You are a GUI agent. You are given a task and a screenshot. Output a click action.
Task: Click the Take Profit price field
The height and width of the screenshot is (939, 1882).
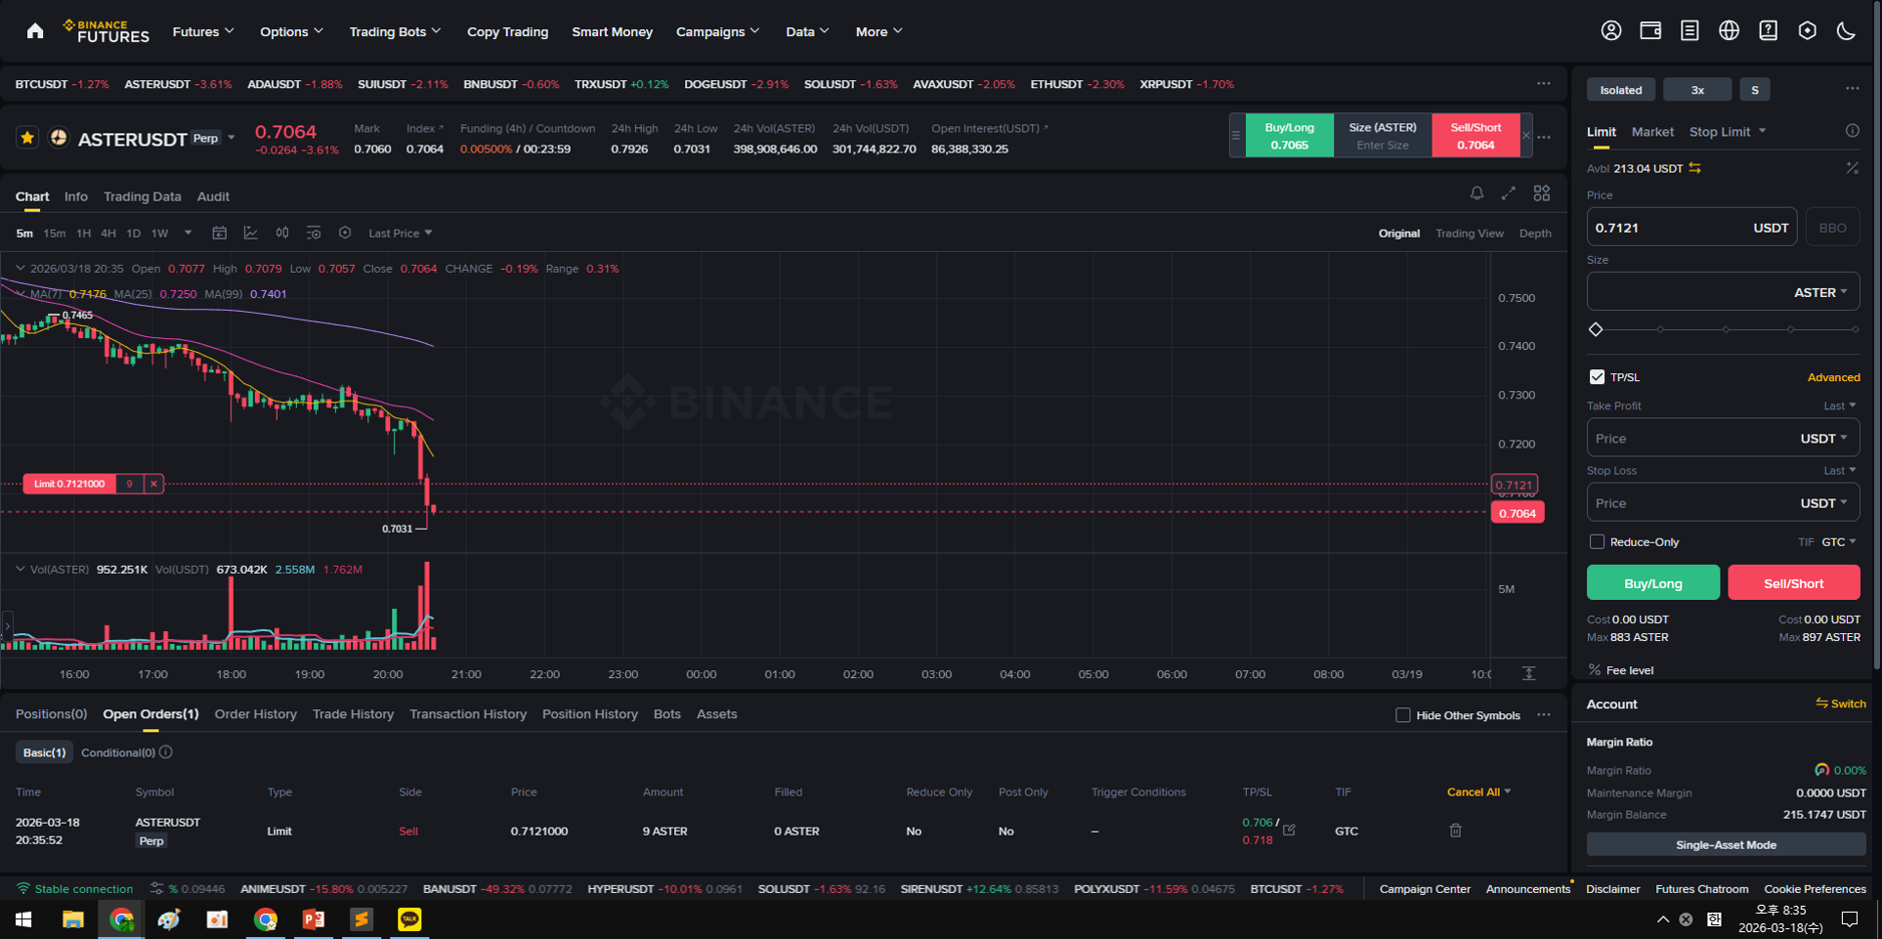(x=1723, y=439)
